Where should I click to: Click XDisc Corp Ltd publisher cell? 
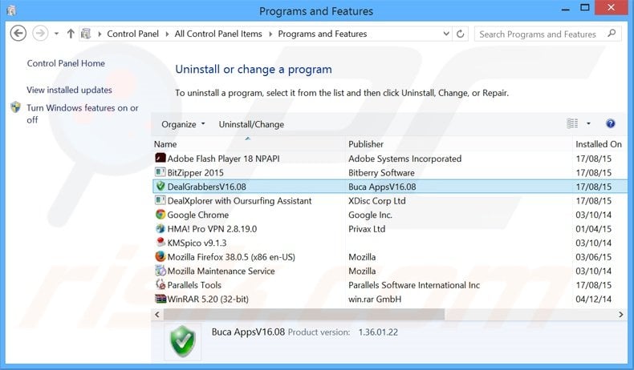(377, 201)
